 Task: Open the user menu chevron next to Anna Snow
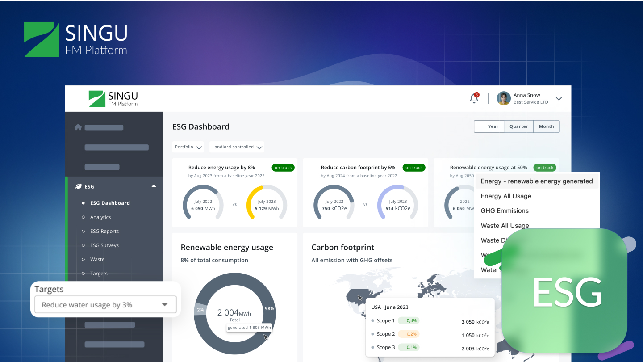pos(559,99)
